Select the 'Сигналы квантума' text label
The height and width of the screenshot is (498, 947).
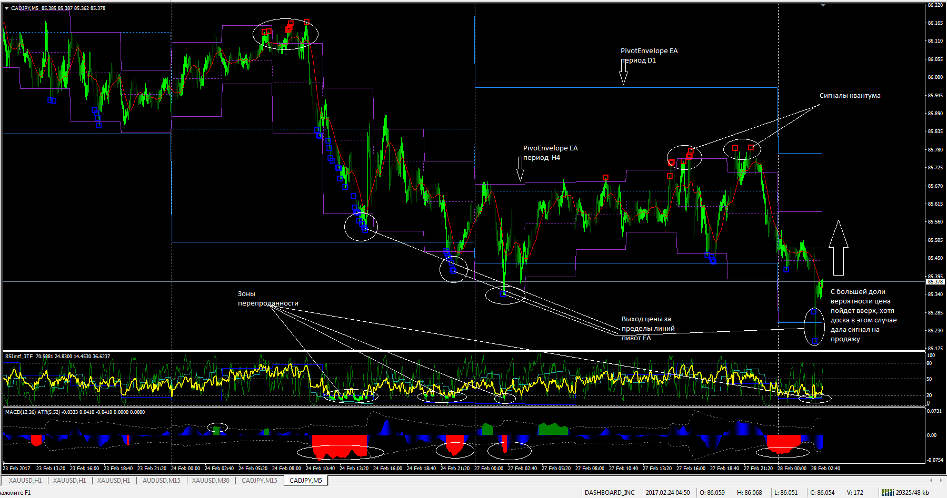[850, 96]
